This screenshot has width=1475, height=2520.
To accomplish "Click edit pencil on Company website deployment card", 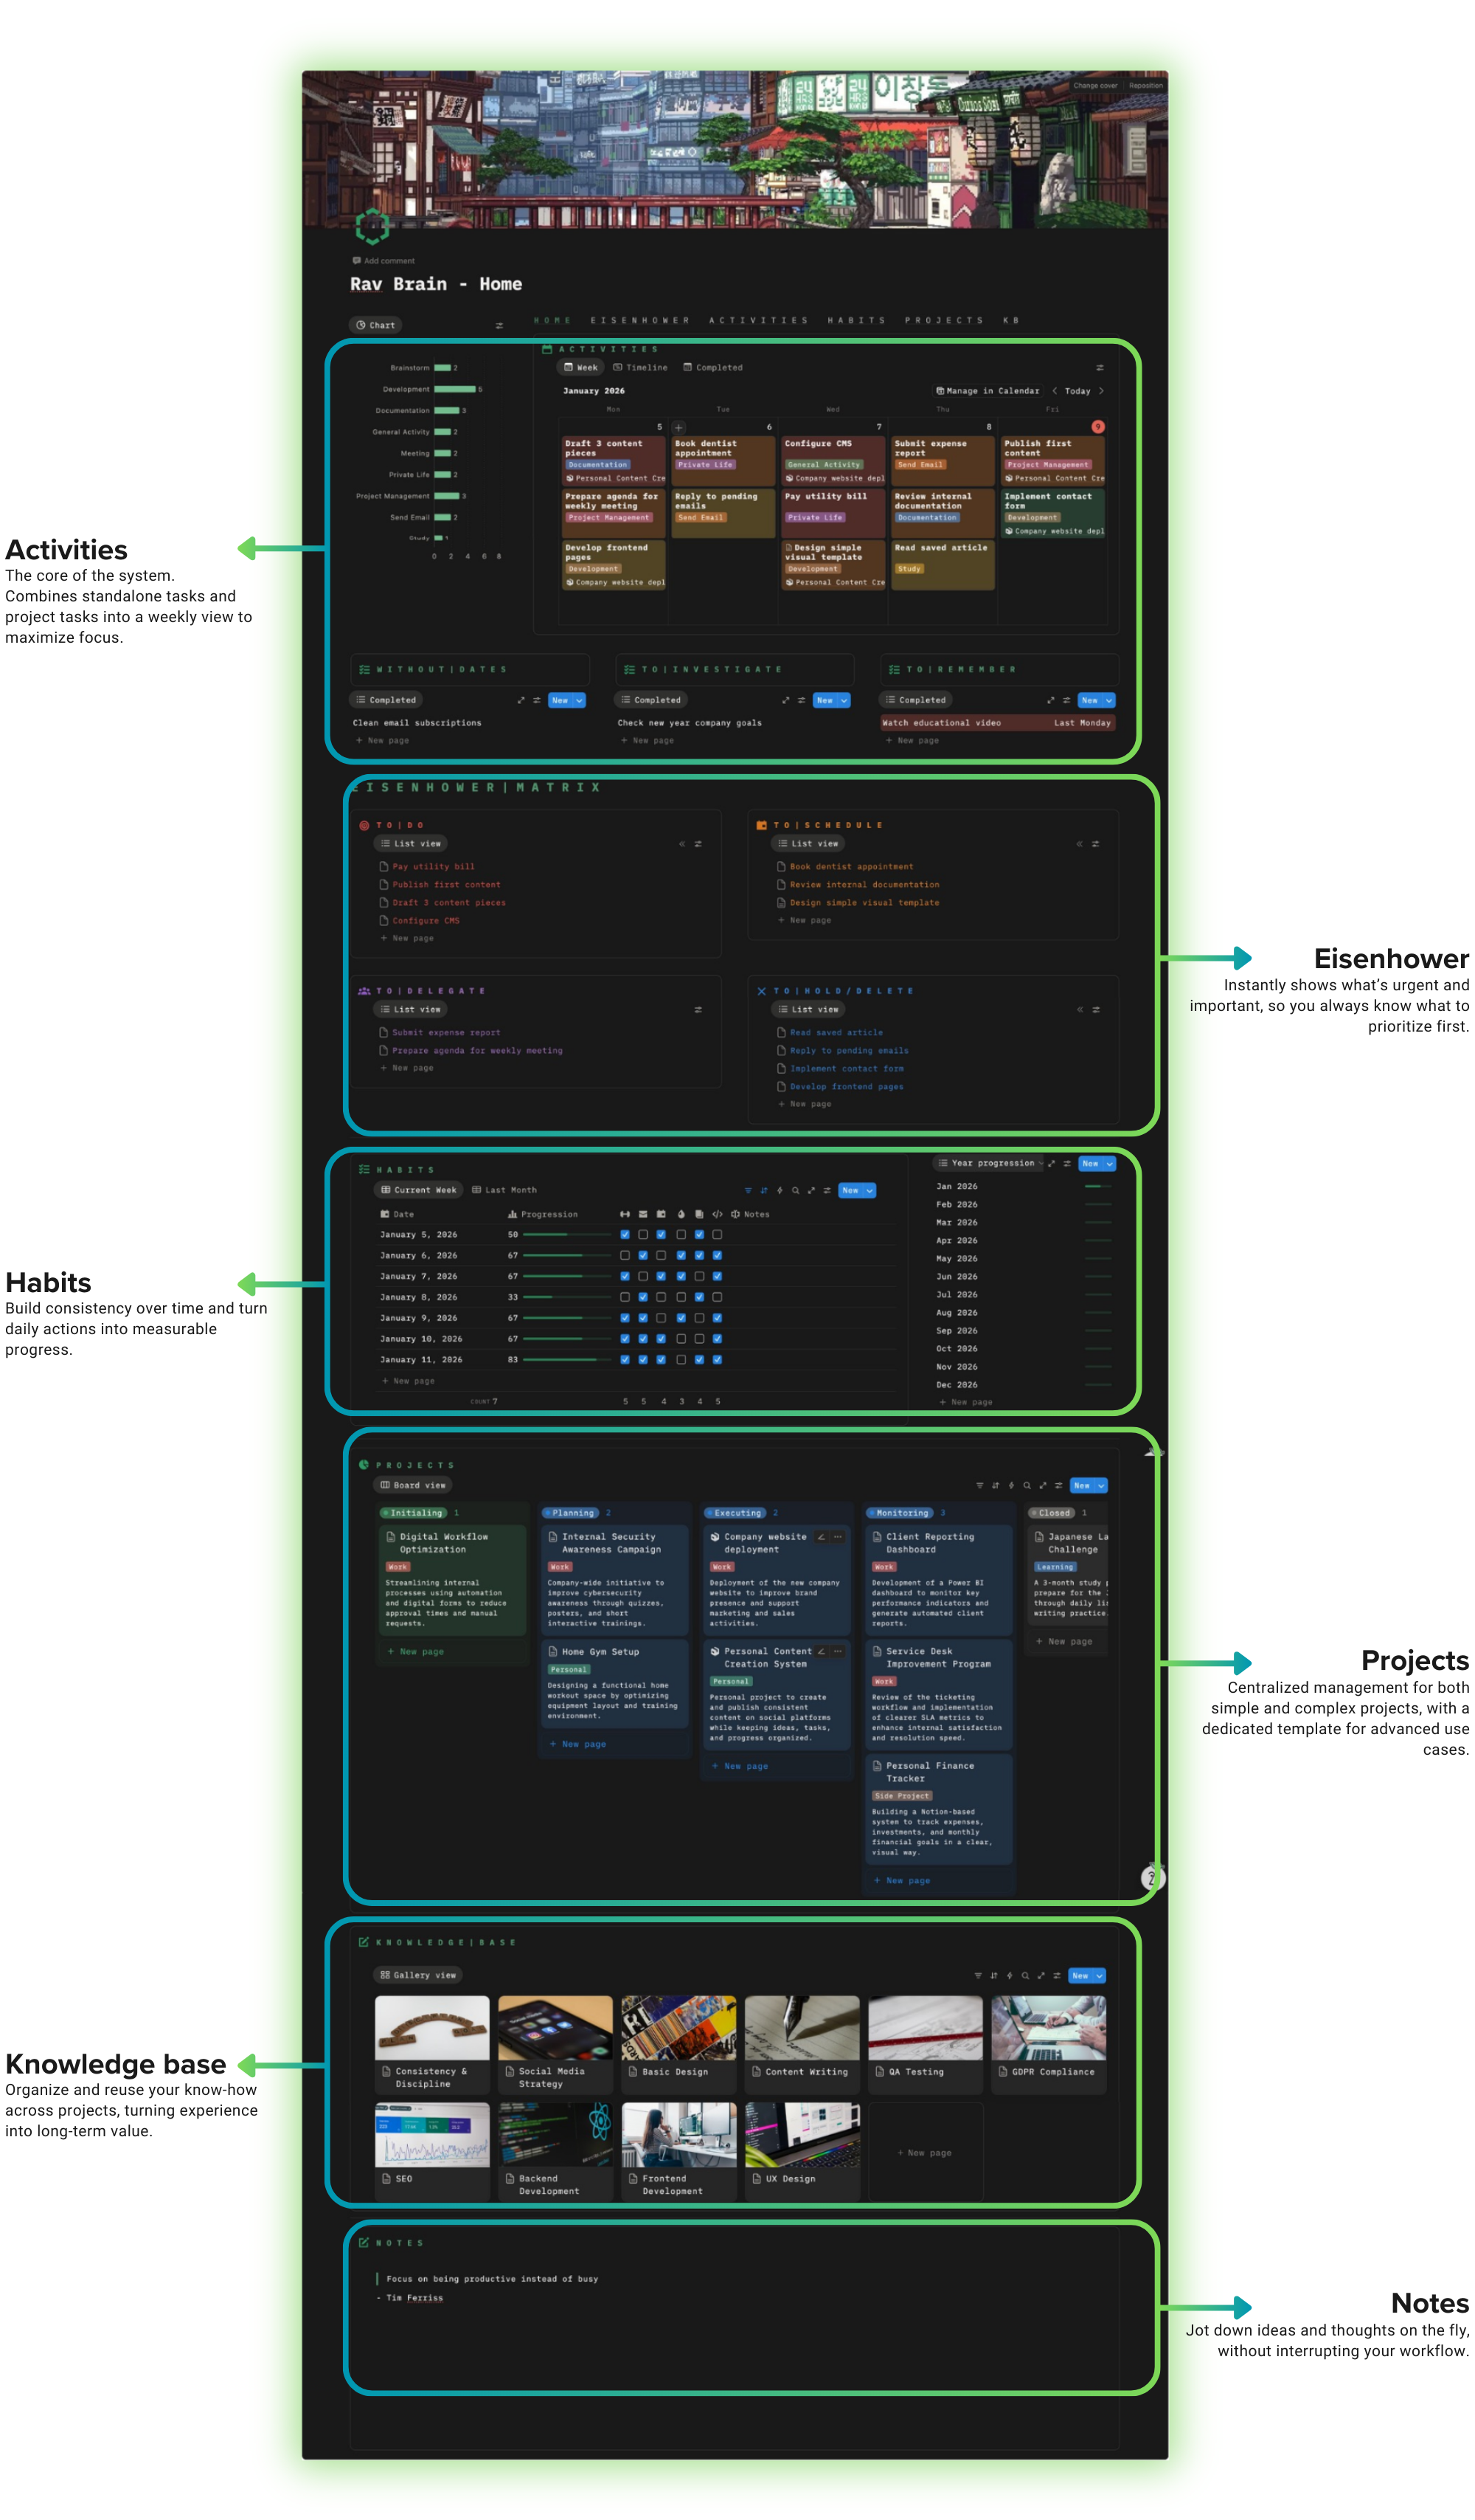I will pyautogui.click(x=822, y=1537).
